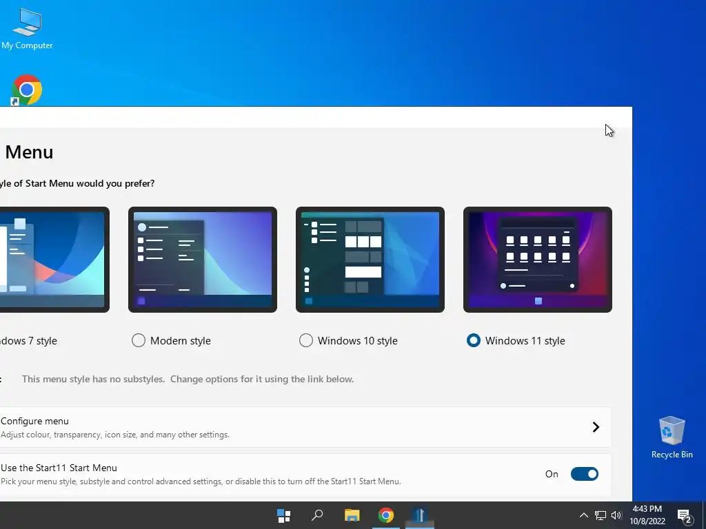
Task: Turn off Use the Start11 Start Menu toggle
Action: pos(585,474)
